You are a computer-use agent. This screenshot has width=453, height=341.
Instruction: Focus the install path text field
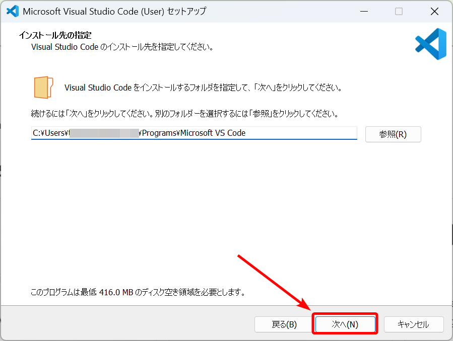pyautogui.click(x=302, y=133)
